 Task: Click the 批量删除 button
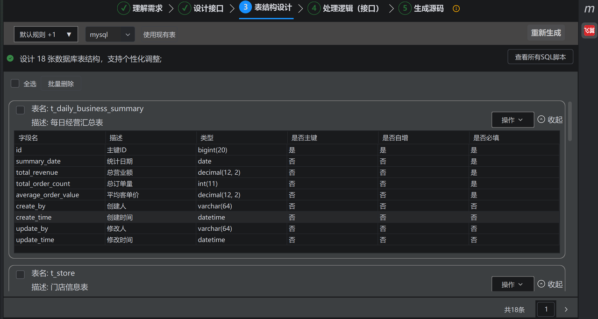pos(61,84)
